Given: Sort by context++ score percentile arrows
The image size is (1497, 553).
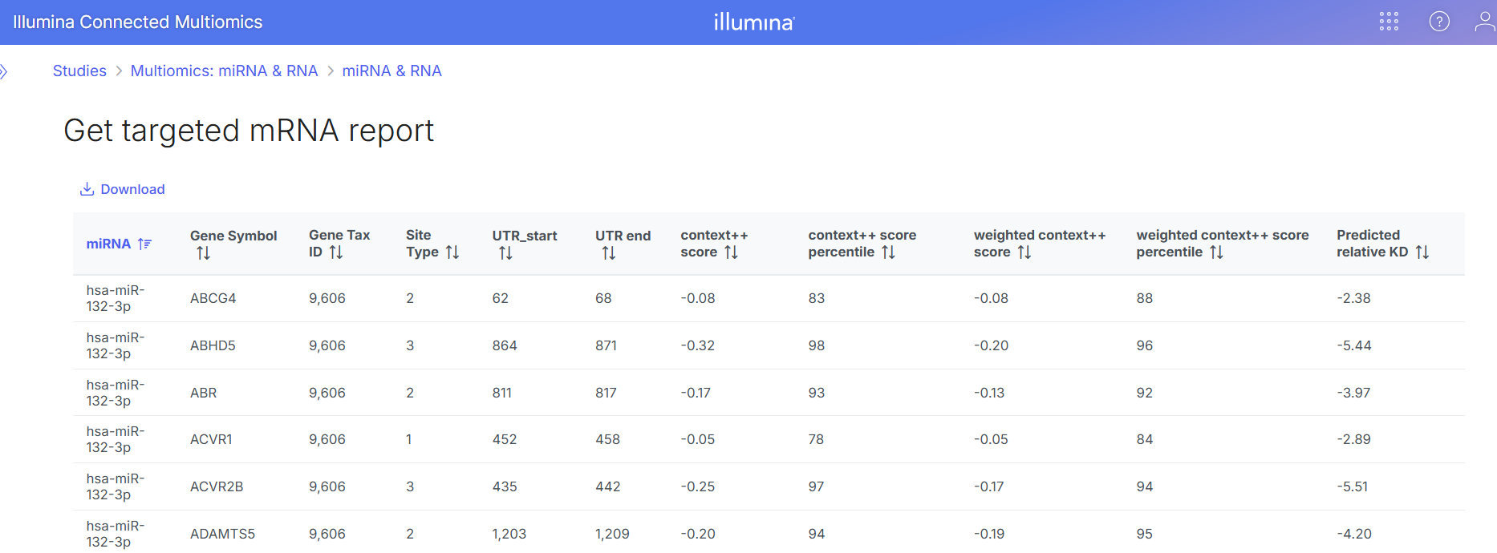Looking at the screenshot, I should point(888,252).
